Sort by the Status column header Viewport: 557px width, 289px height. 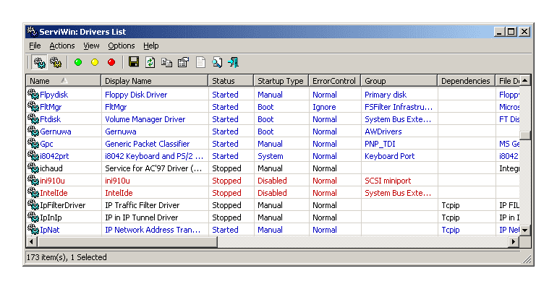coord(230,81)
